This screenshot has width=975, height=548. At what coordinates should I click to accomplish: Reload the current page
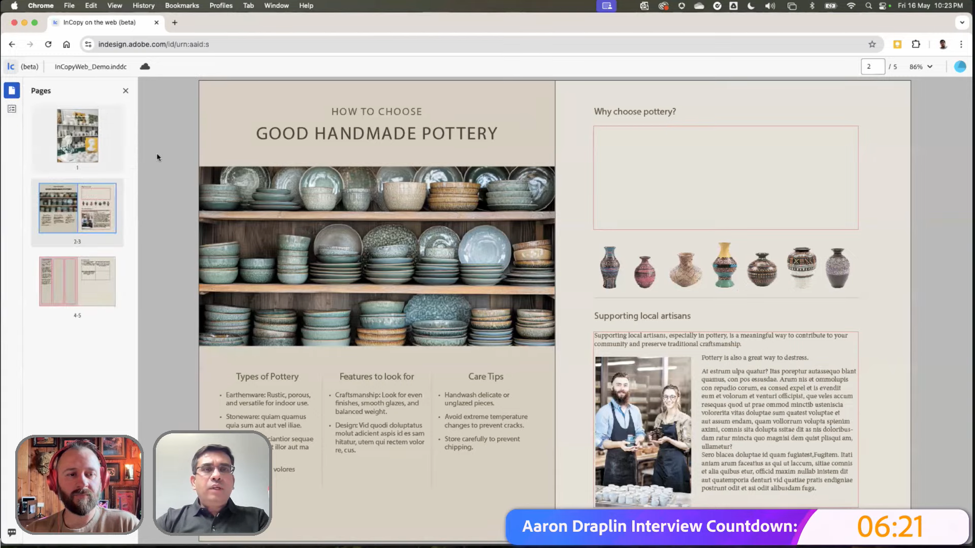point(48,44)
